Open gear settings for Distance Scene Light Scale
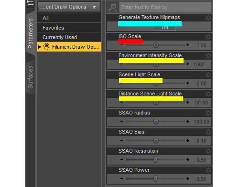The width and height of the screenshot is (239, 187). pos(208,94)
